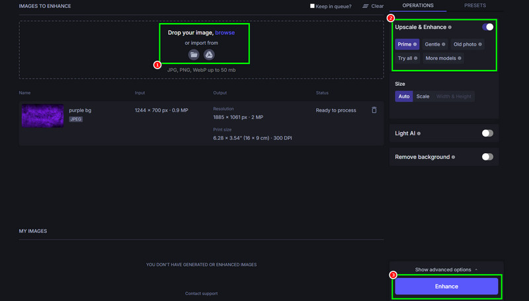Click the Status column header
This screenshot has width=529, height=301.
pos(322,92)
